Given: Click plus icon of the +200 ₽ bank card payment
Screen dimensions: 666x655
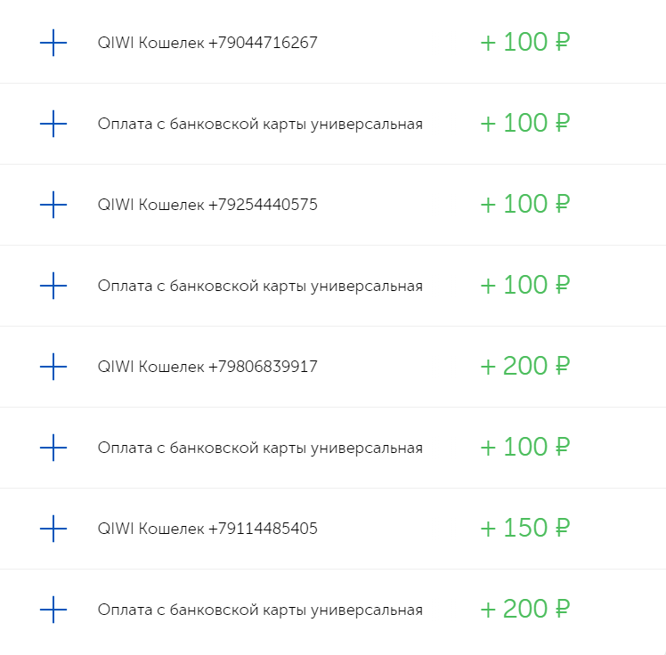Looking at the screenshot, I should tap(53, 610).
